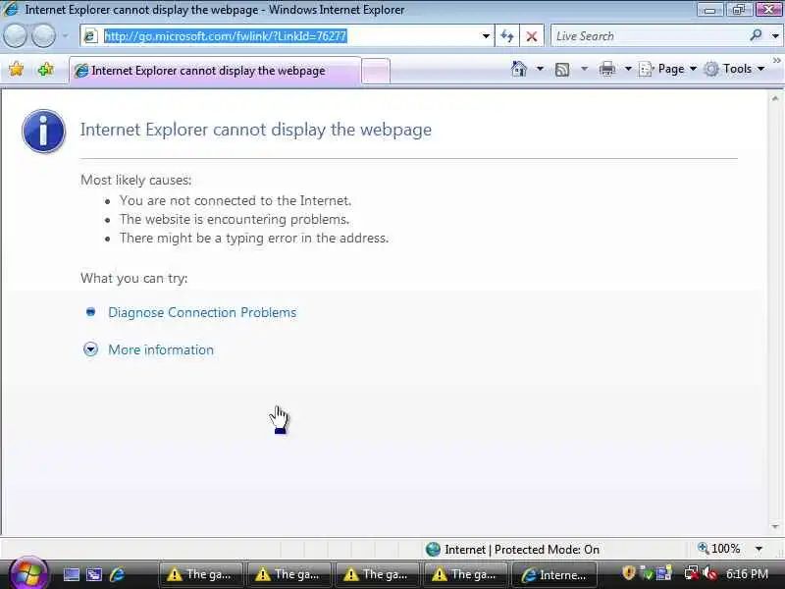
Task: Select the address bar URL field
Action: [287, 36]
